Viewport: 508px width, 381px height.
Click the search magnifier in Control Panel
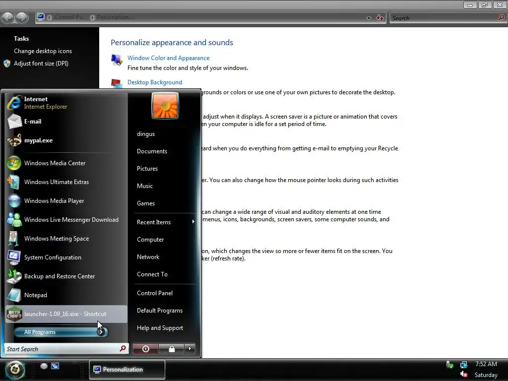(501, 18)
